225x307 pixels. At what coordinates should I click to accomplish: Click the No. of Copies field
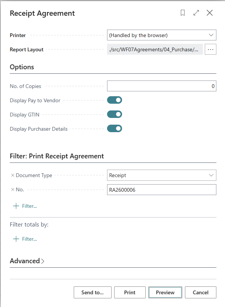tap(161, 86)
